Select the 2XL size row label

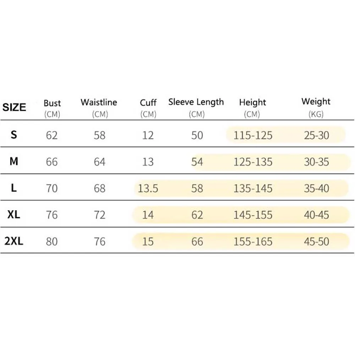coord(14,241)
